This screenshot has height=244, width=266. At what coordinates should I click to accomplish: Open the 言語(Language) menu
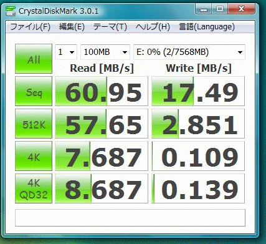[x=207, y=27]
